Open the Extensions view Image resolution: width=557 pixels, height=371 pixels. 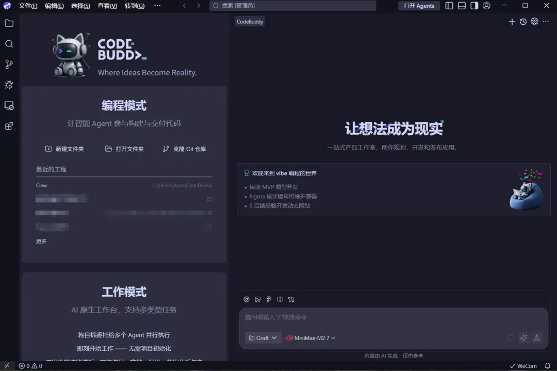(x=9, y=126)
